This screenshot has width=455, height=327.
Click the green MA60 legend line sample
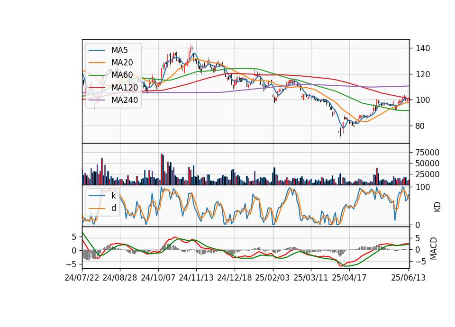[x=97, y=75]
